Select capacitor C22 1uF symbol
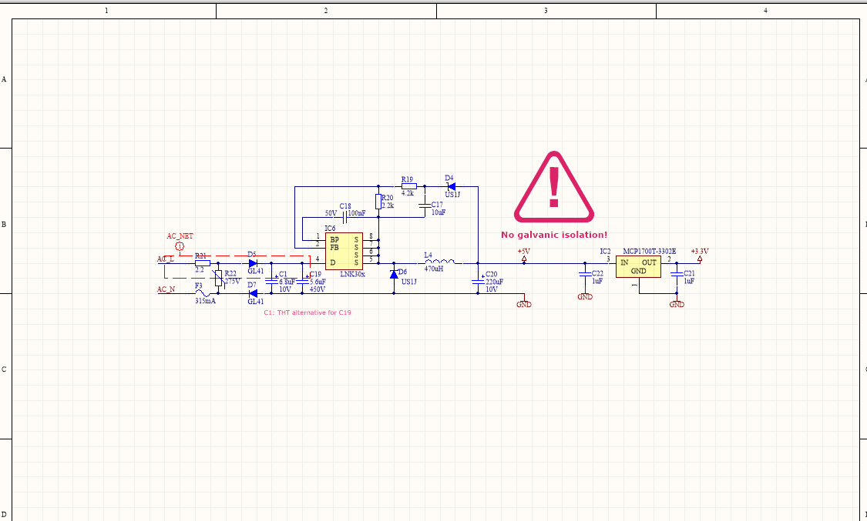 [585, 274]
